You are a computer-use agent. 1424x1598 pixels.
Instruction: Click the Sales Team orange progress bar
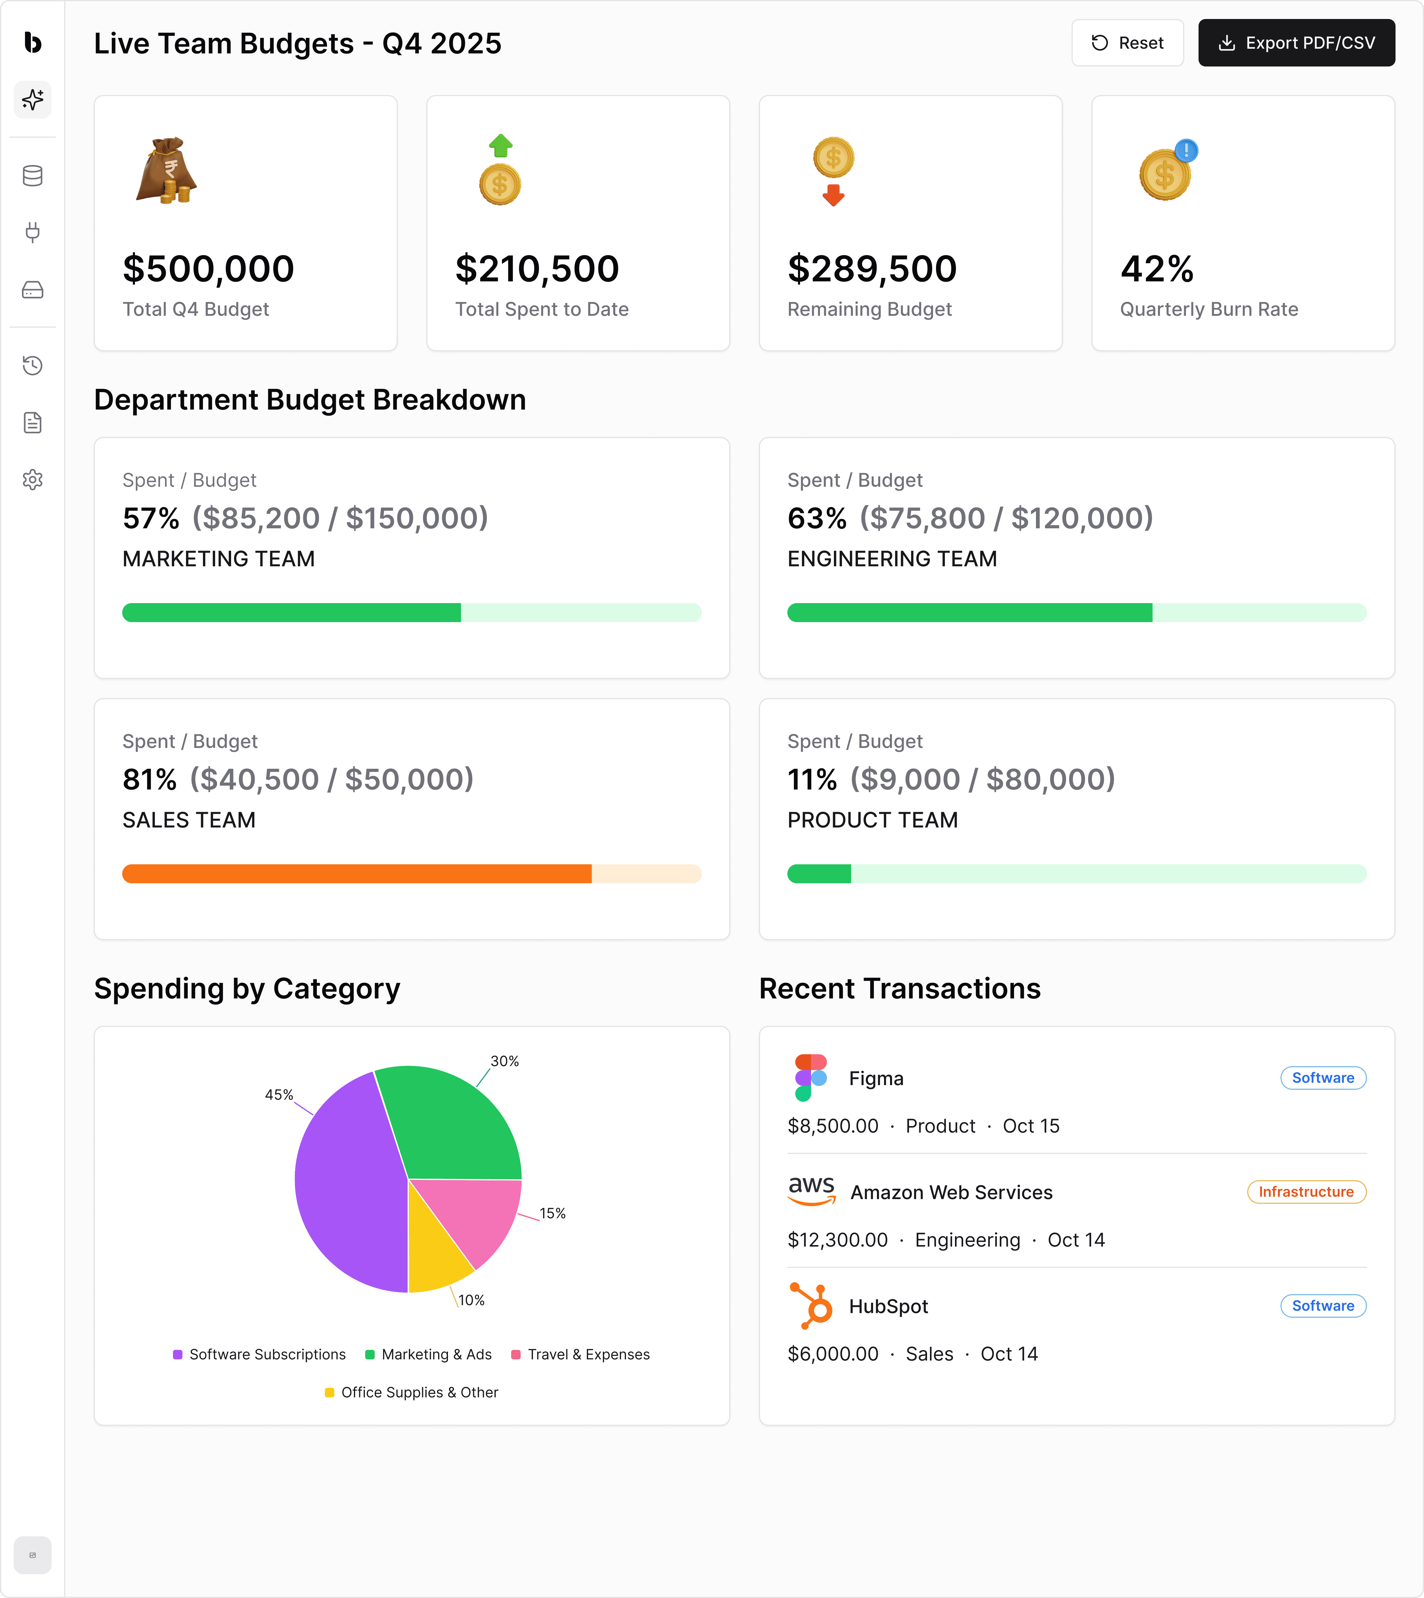357,874
